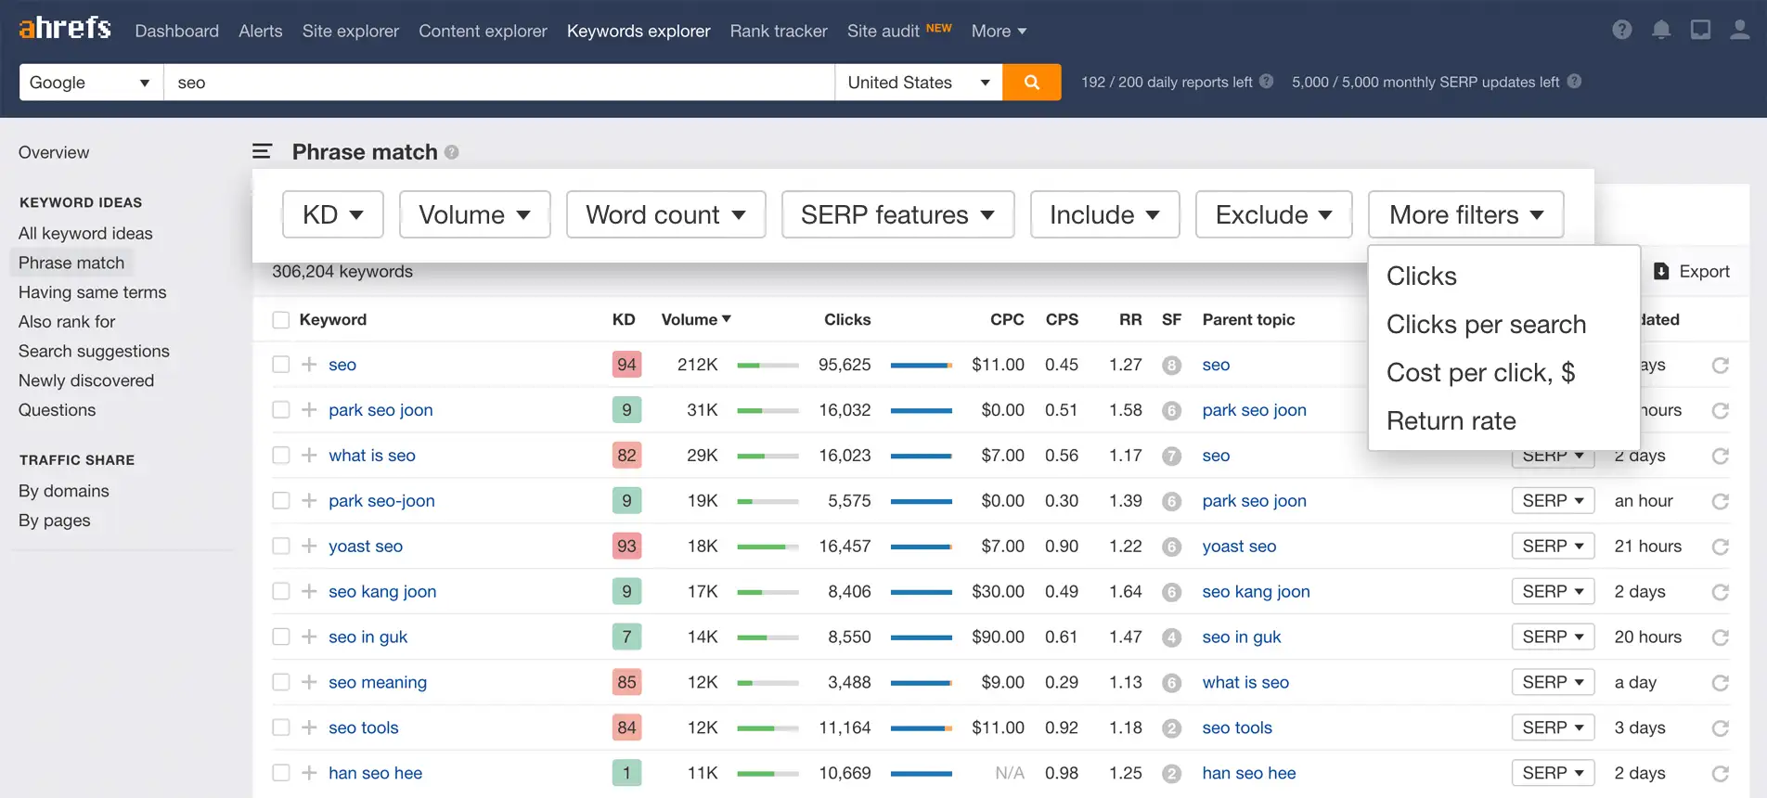
Task: Click the volume bar for 'seo meaning' row
Action: pos(767,683)
